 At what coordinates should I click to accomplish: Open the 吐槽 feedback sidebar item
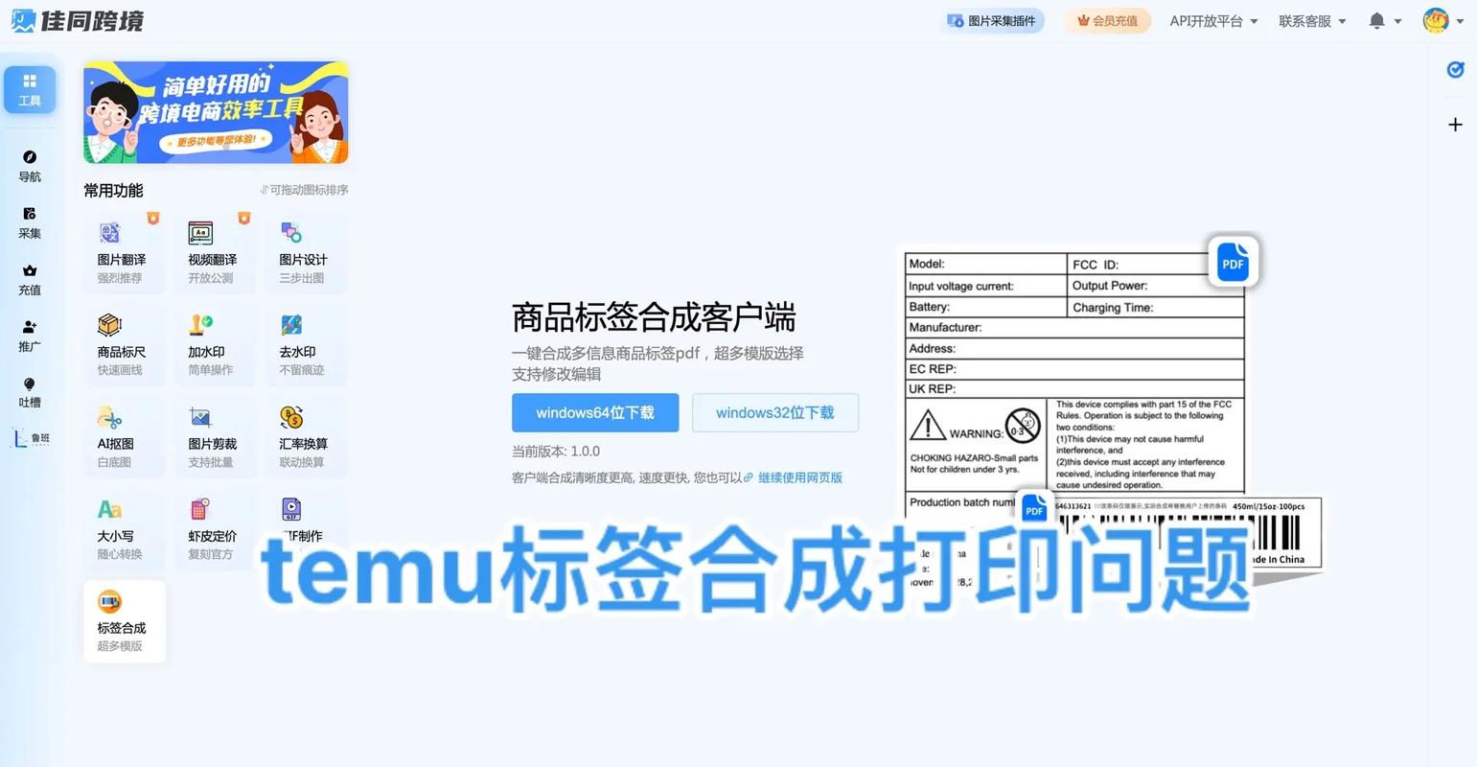click(30, 392)
